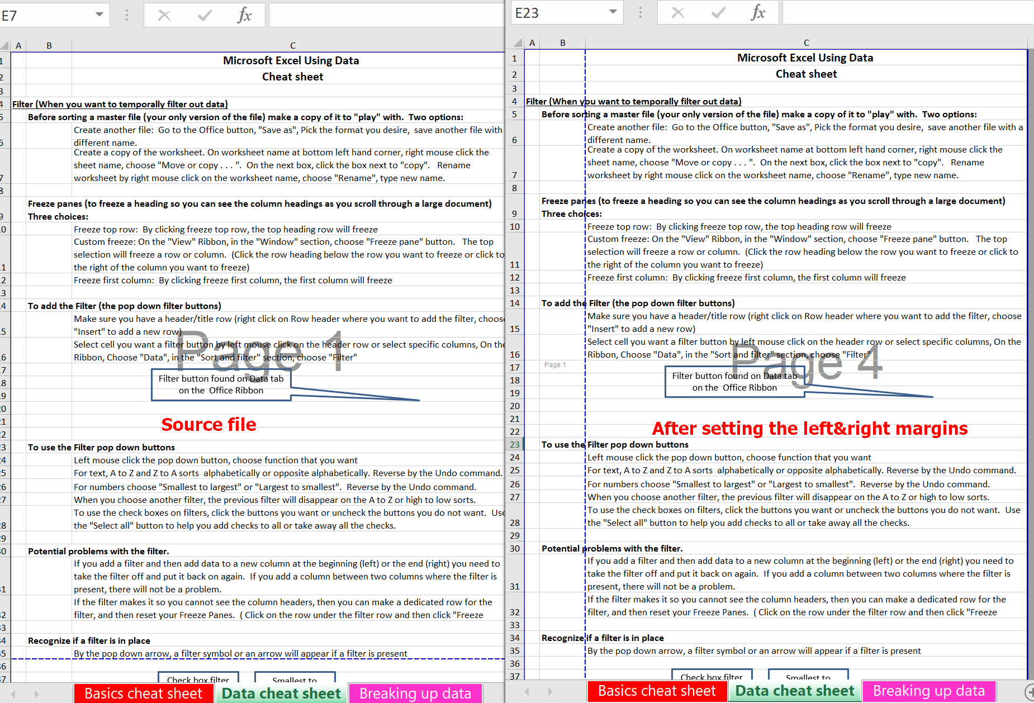Open Data cheat sheet tab in left window
1034x703 pixels.
click(x=281, y=693)
